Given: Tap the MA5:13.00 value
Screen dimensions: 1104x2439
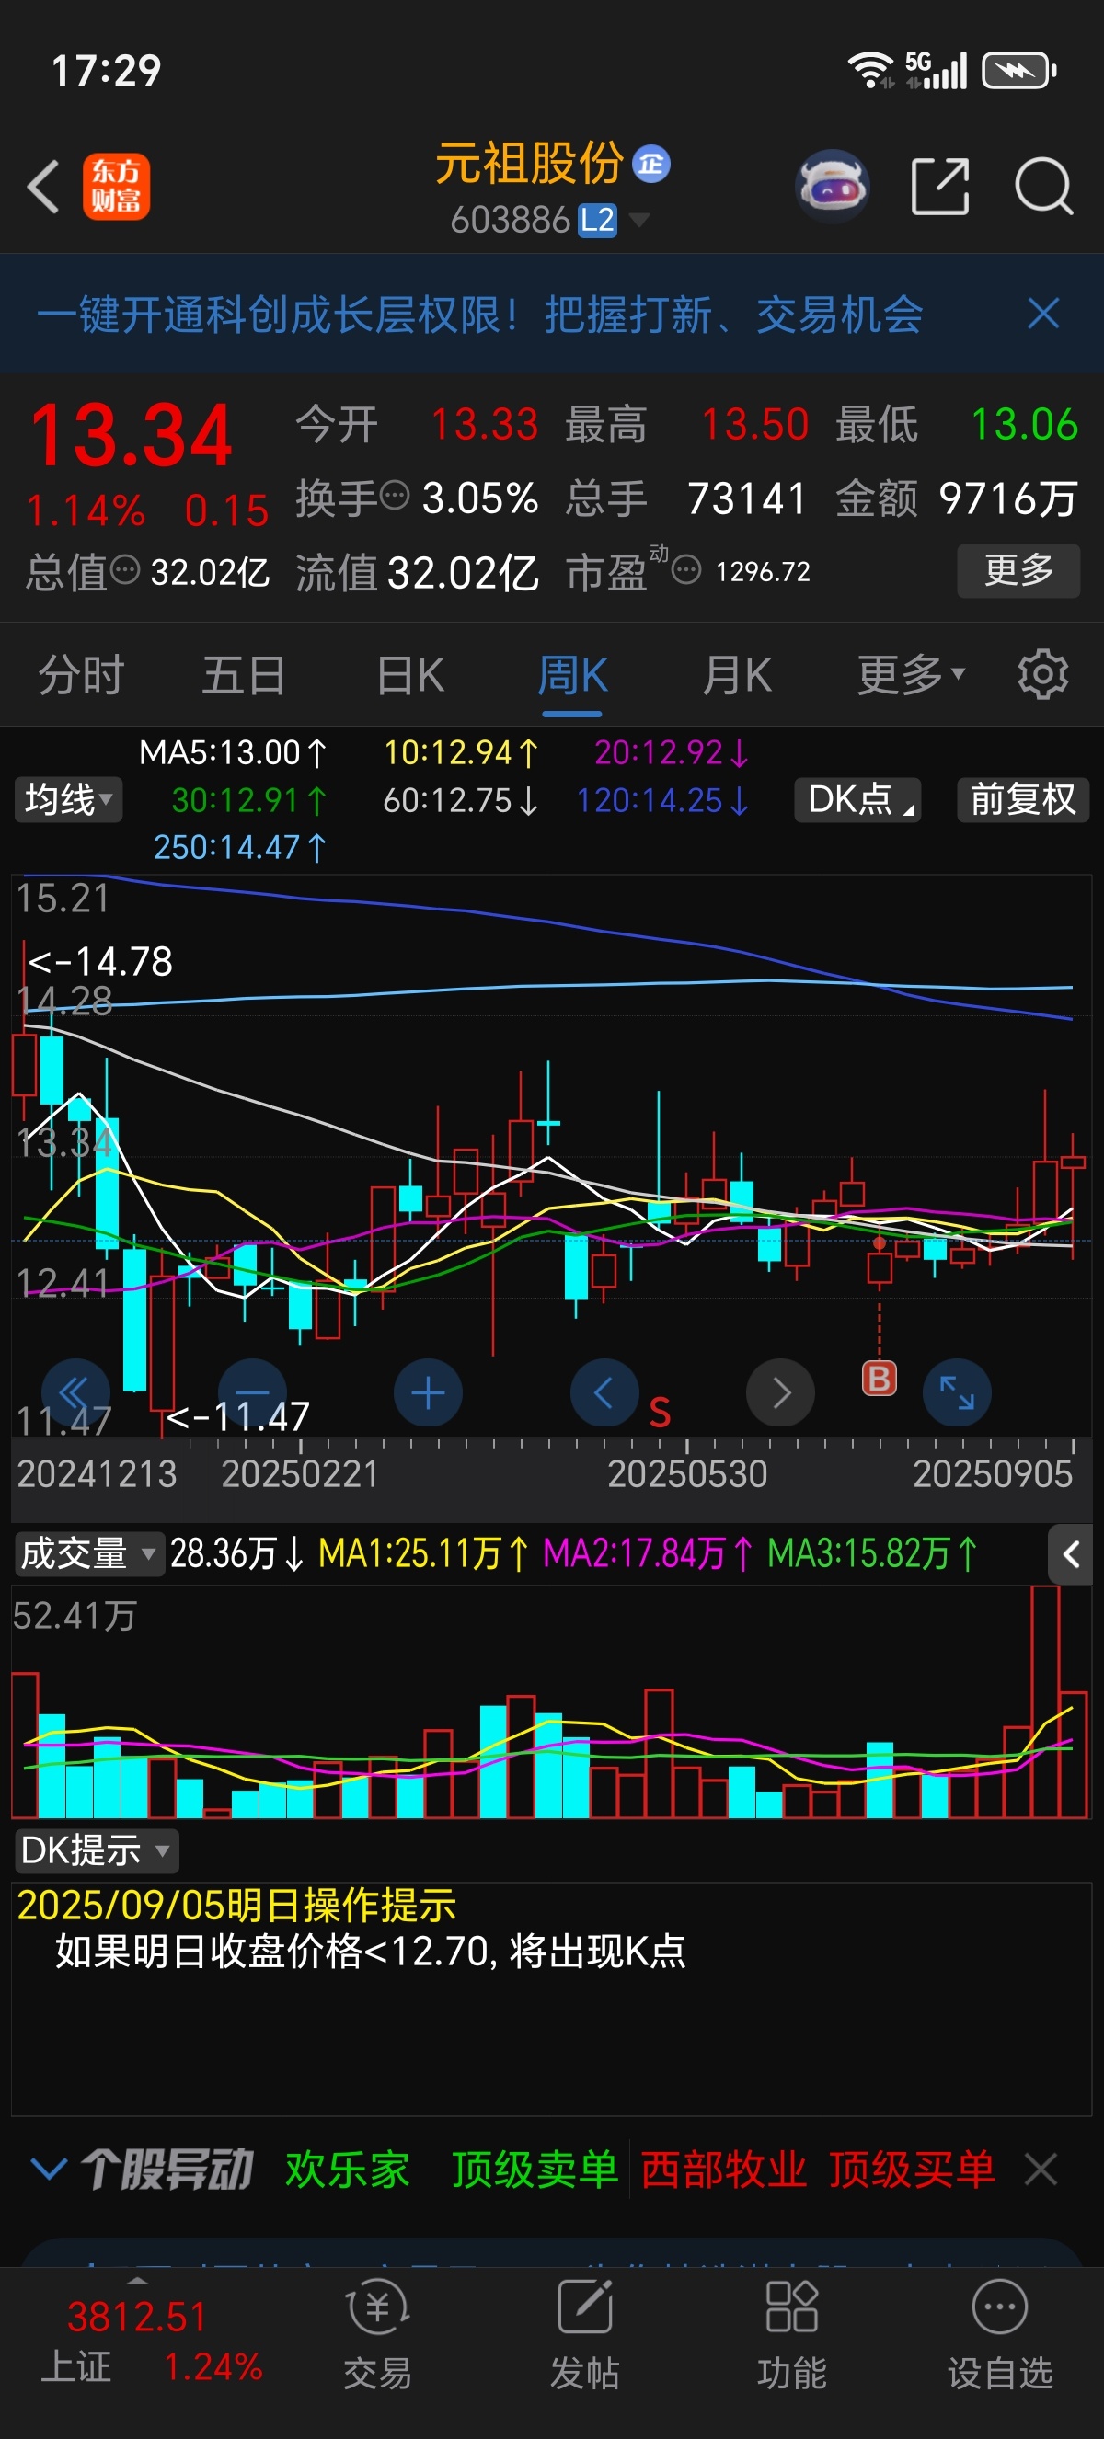Looking at the screenshot, I should coord(233,752).
